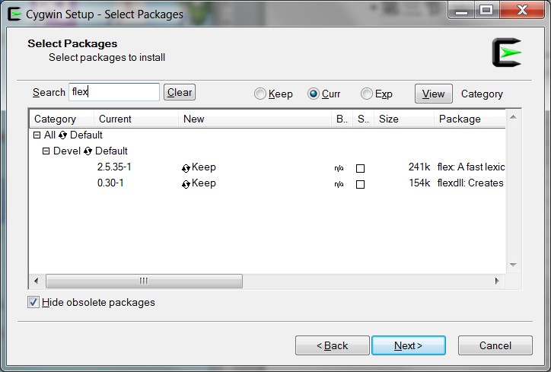
Task: Click the Category view label beside View
Action: pyautogui.click(x=482, y=94)
